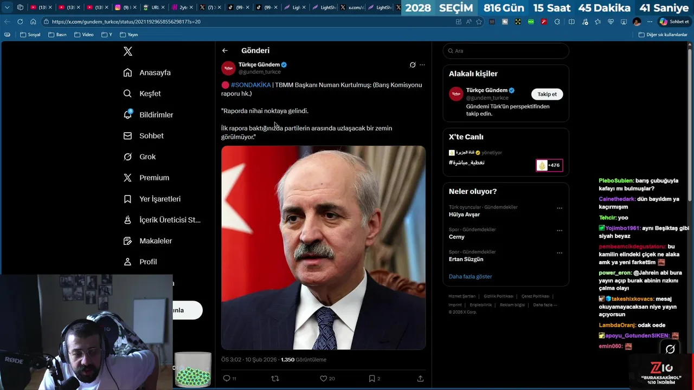Like the tweet with 20 likes

[323, 378]
